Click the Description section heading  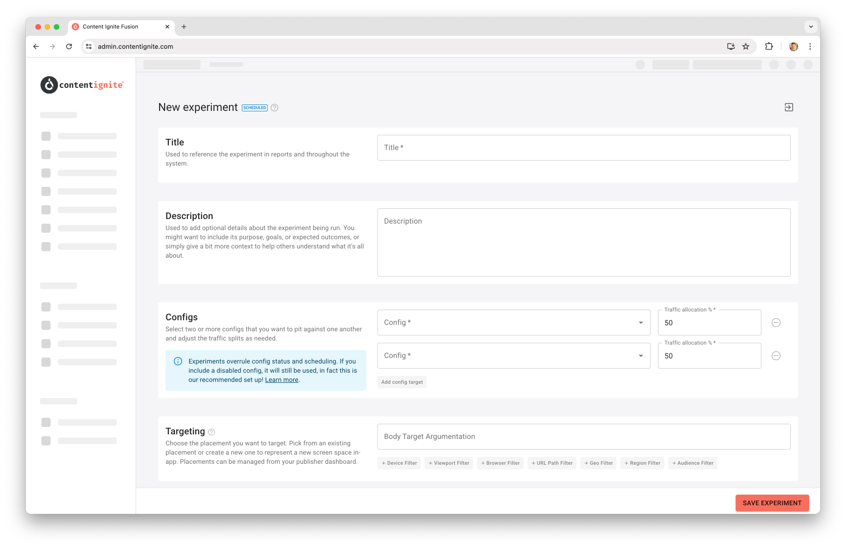[189, 216]
